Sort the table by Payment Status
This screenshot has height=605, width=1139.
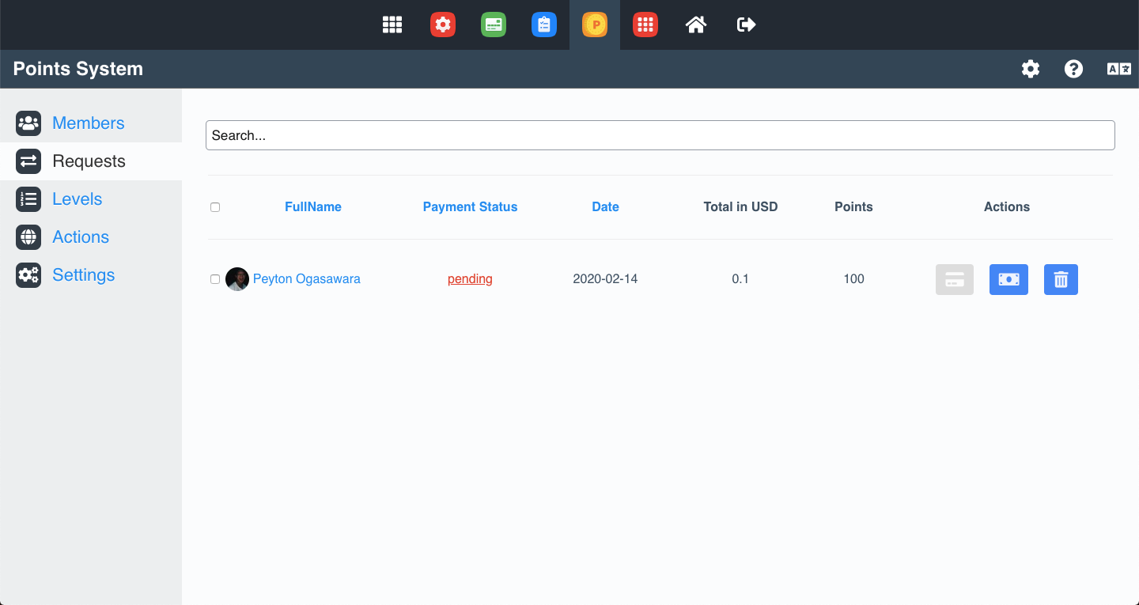click(470, 207)
